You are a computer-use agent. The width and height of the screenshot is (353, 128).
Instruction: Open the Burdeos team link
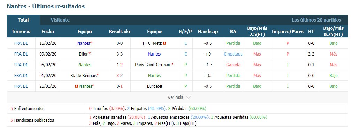154,86
